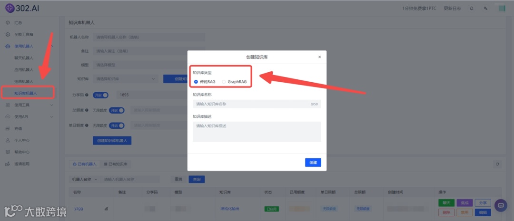Screen dimensions: 514x221
Task: Expand the 使用工具 sidebar group
Action: click(30, 105)
